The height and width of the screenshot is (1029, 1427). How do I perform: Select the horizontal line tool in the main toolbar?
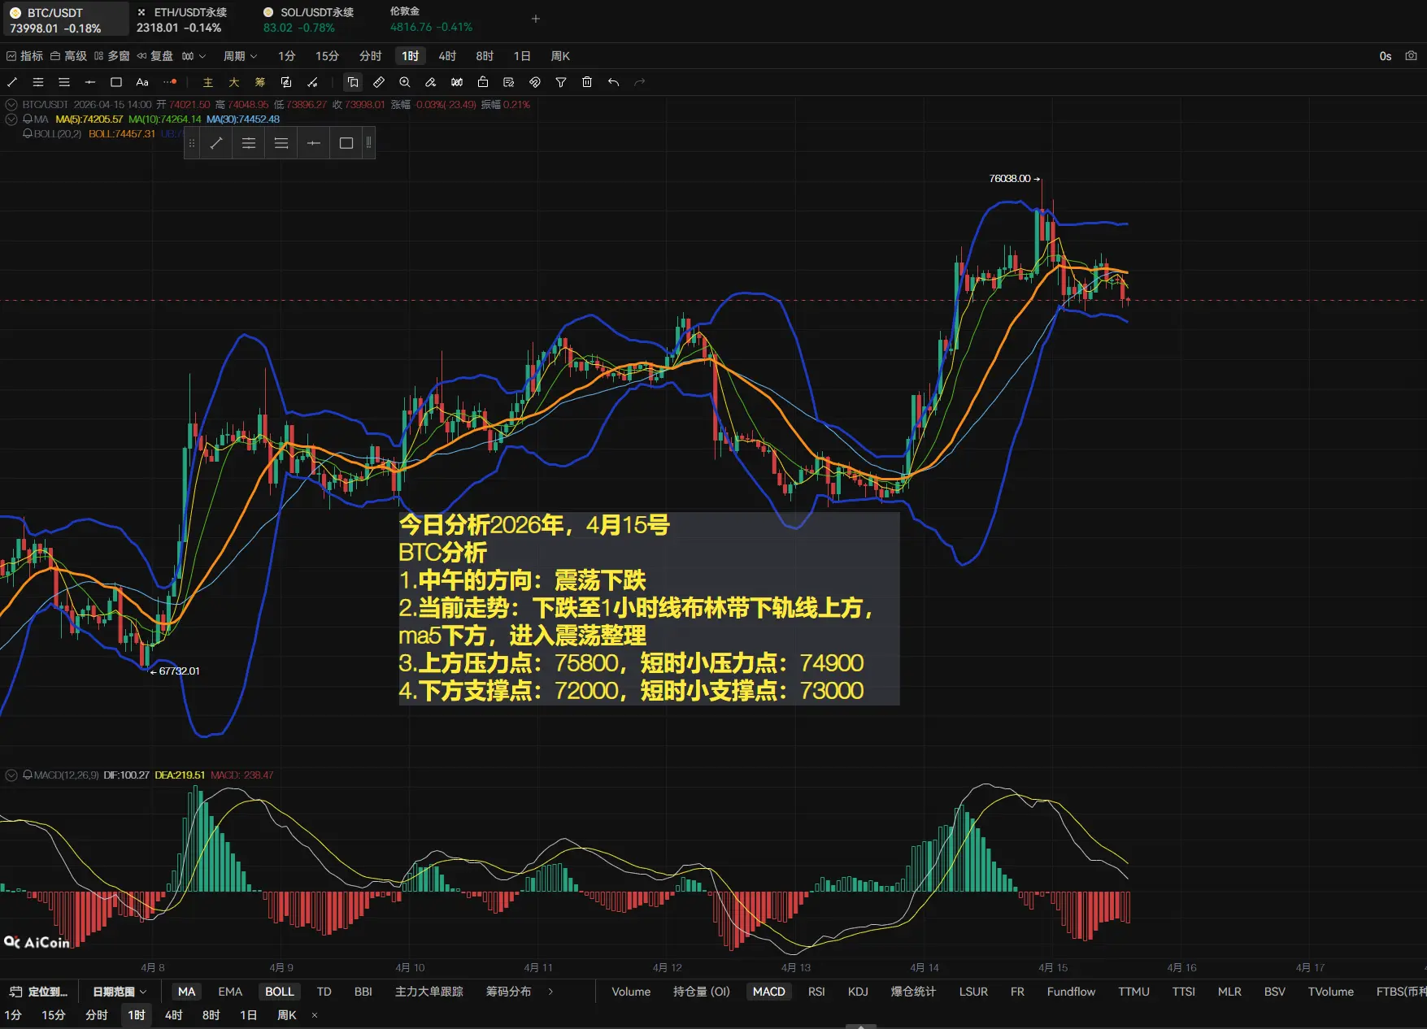click(90, 82)
